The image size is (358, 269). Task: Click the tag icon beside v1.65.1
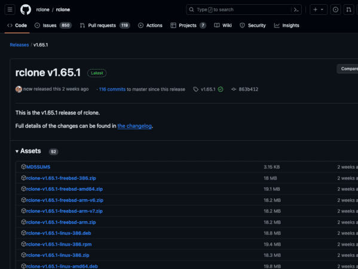click(x=195, y=89)
